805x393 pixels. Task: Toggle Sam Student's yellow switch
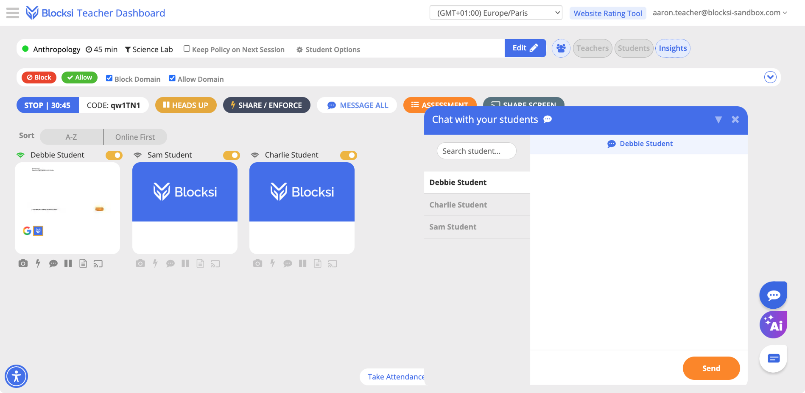point(232,155)
